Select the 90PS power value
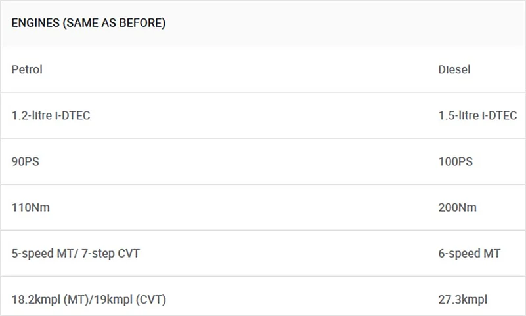The height and width of the screenshot is (316, 526). pos(26,161)
